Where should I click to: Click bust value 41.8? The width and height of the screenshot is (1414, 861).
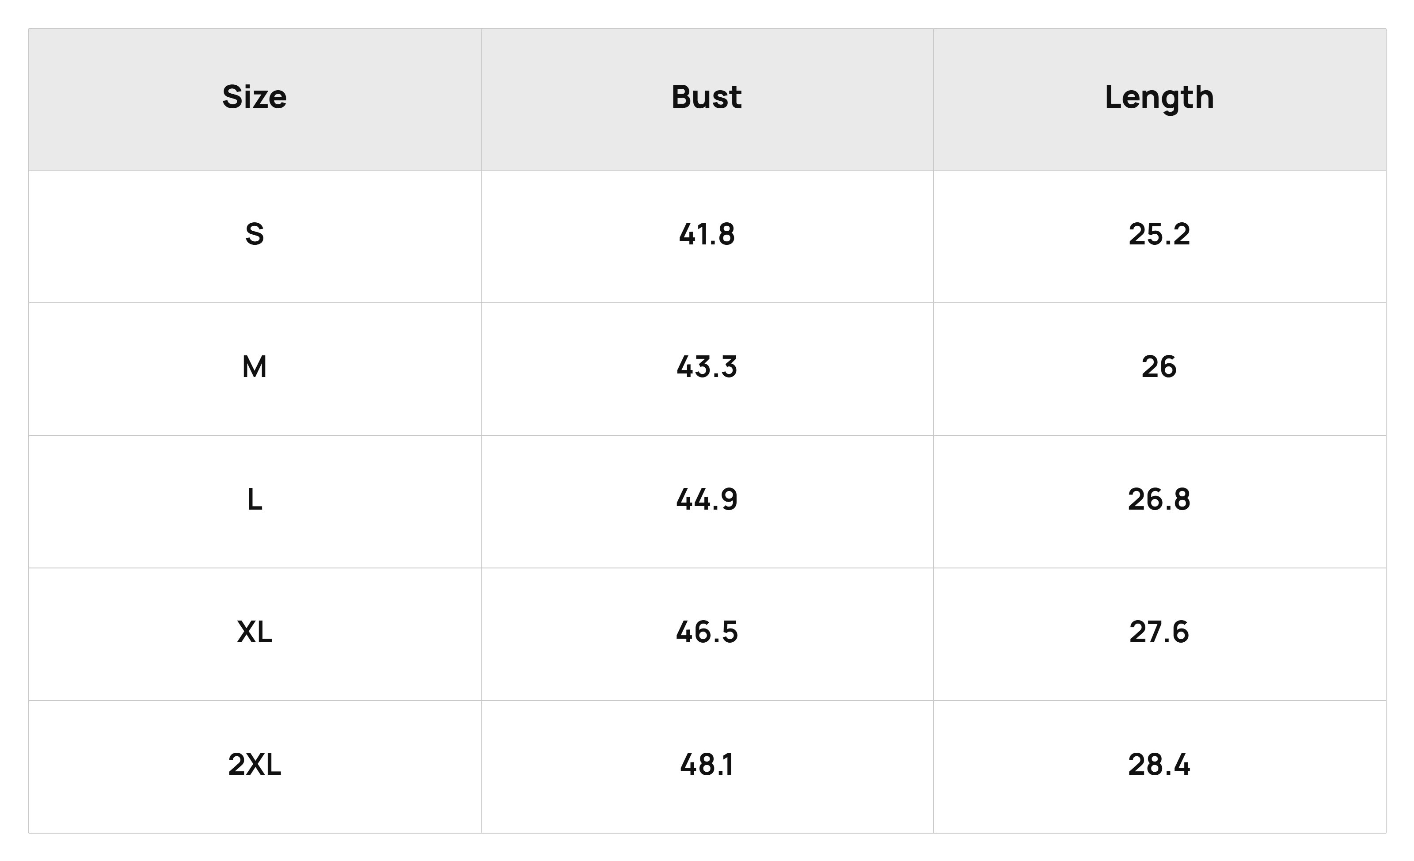point(707,234)
